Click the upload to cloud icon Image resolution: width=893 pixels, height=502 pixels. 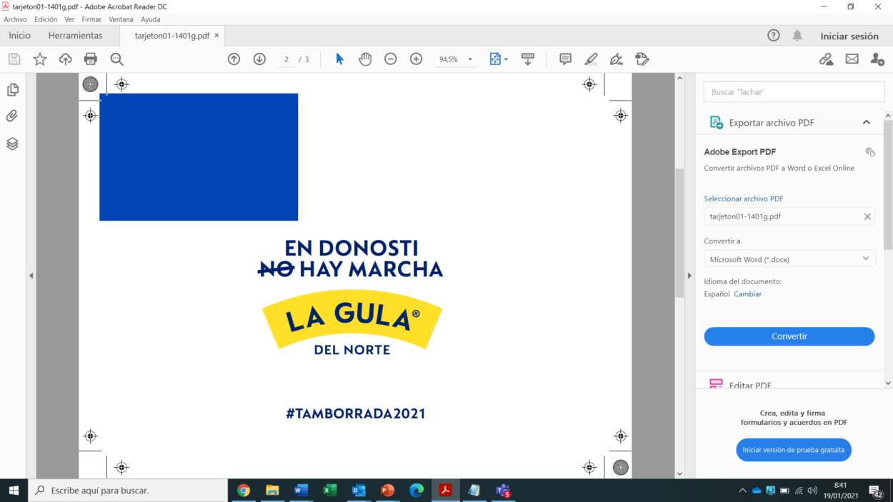pyautogui.click(x=65, y=59)
